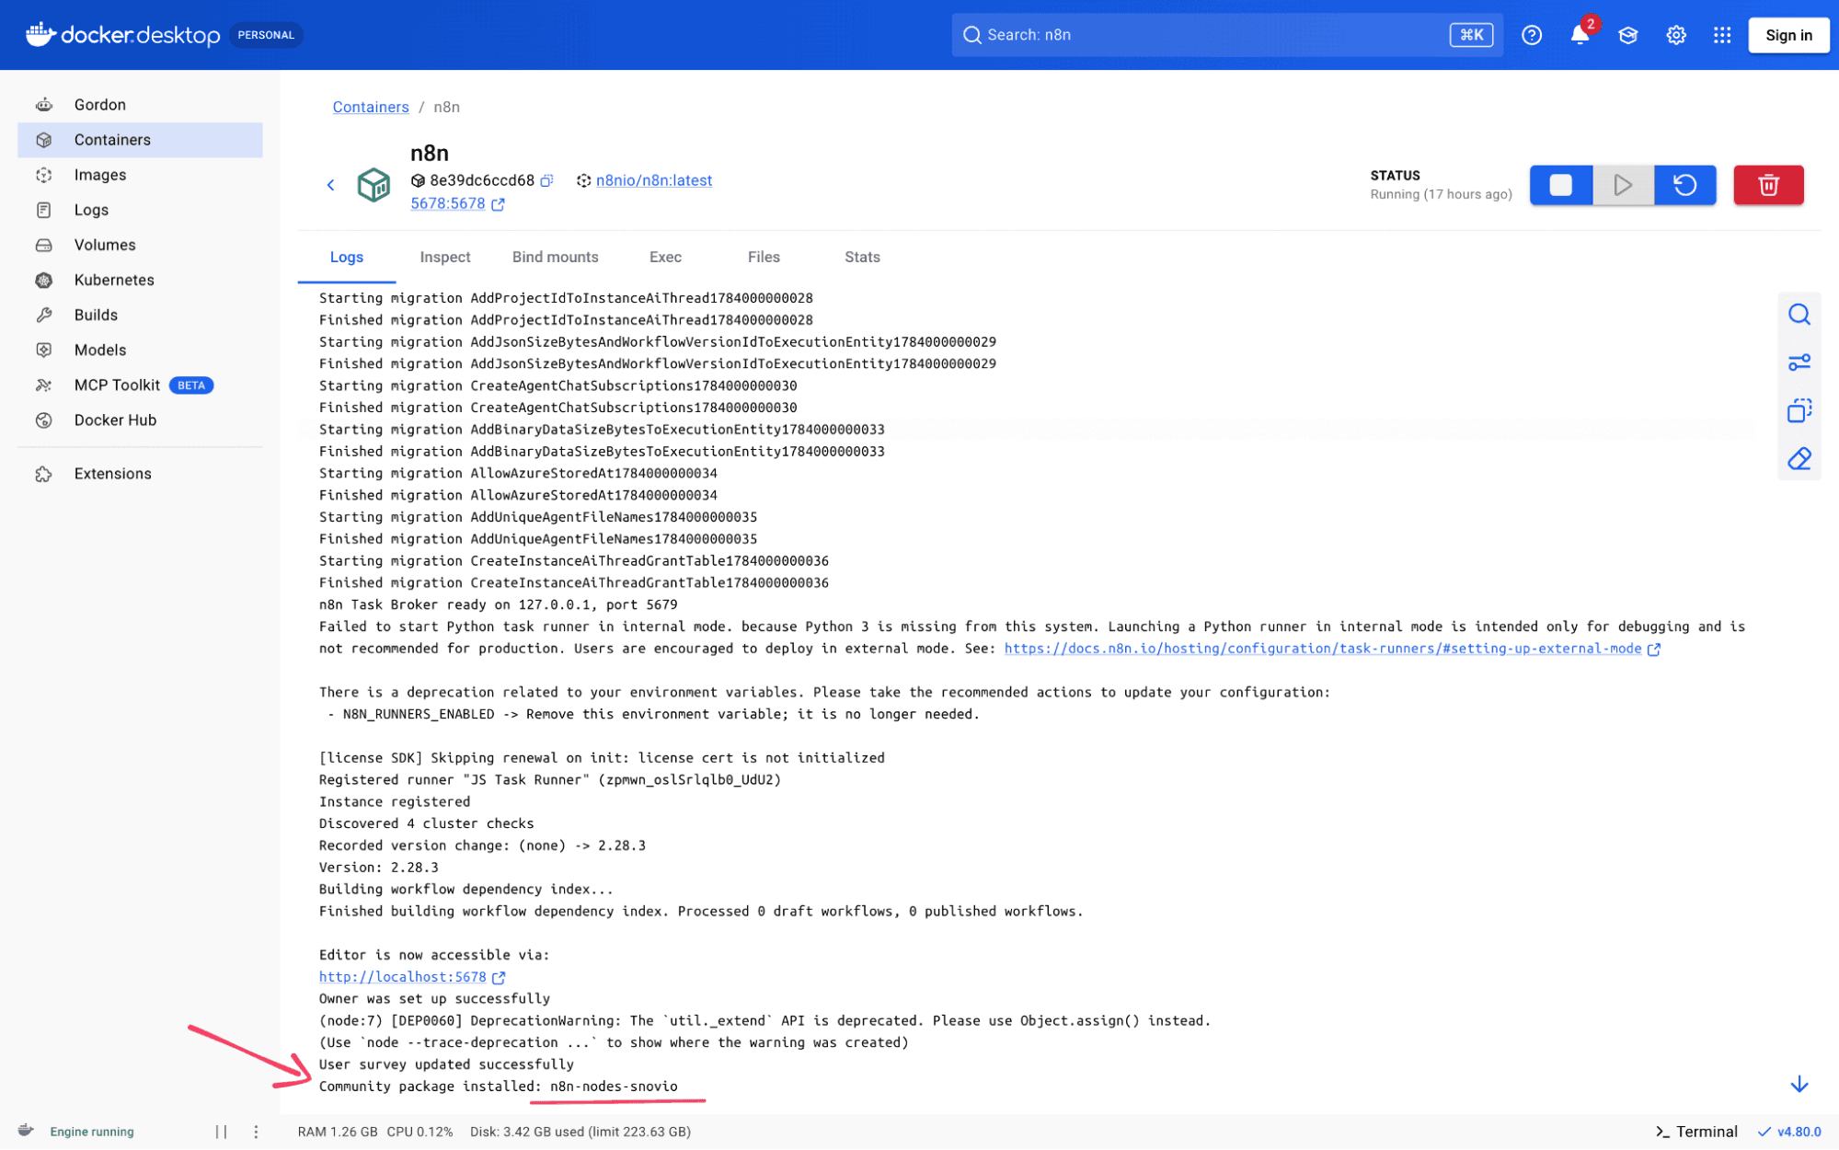Viewport: 1839px width, 1150px height.
Task: Click RAM 1.26 GB usage indicator
Action: pos(338,1132)
